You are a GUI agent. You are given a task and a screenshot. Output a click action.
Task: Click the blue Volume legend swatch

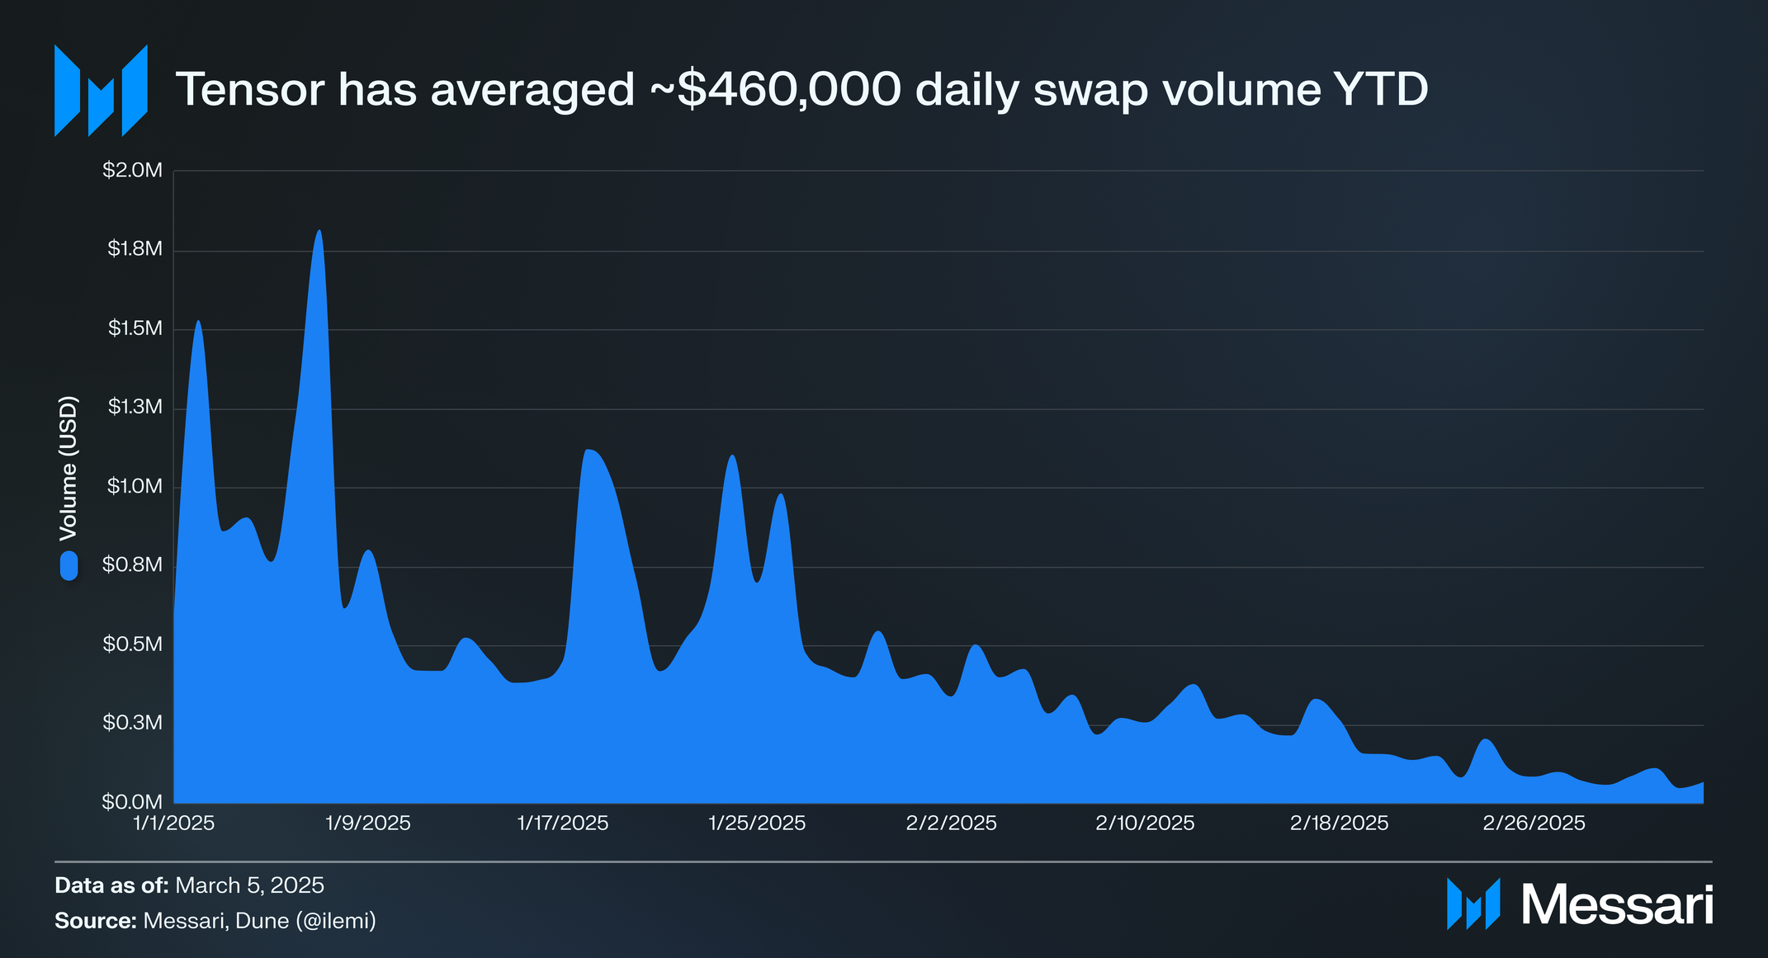coord(69,566)
